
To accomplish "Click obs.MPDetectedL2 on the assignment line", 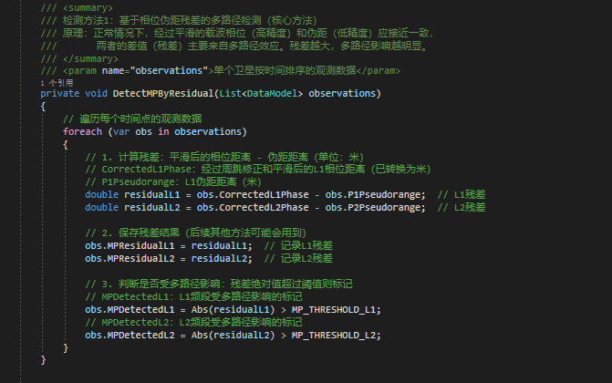I will (130, 336).
